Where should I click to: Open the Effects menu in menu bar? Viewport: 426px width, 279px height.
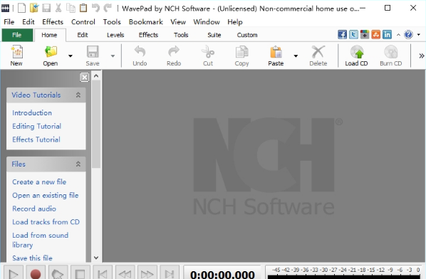click(53, 22)
